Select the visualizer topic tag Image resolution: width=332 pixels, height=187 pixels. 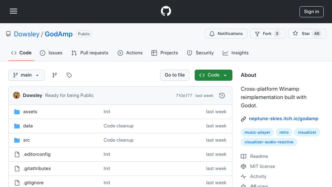pos(307,132)
